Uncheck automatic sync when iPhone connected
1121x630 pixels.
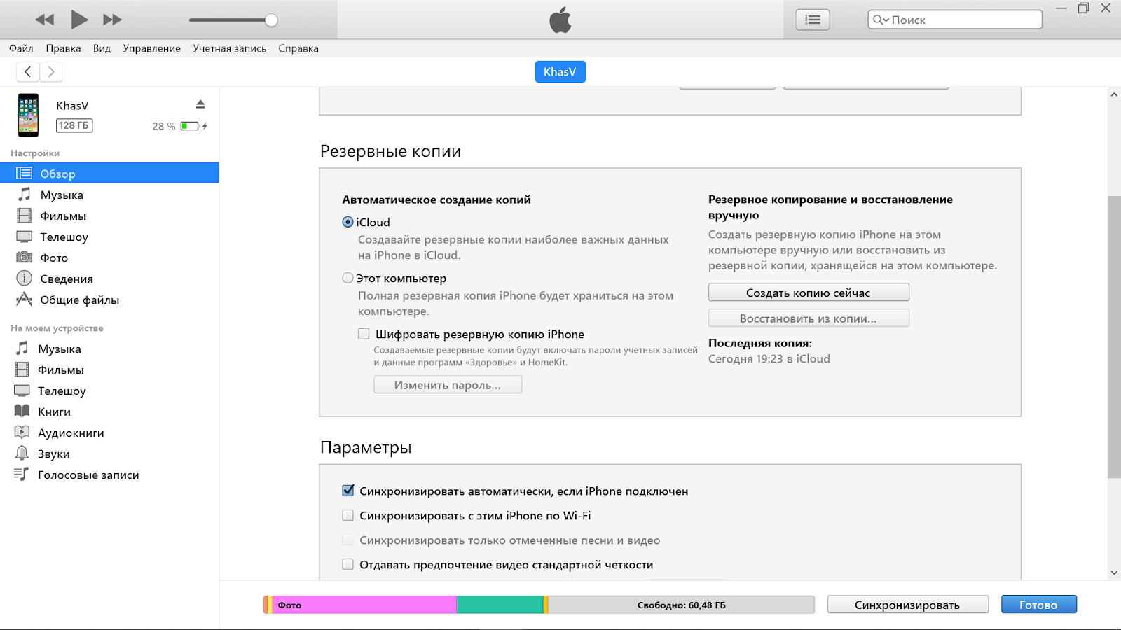(x=348, y=491)
